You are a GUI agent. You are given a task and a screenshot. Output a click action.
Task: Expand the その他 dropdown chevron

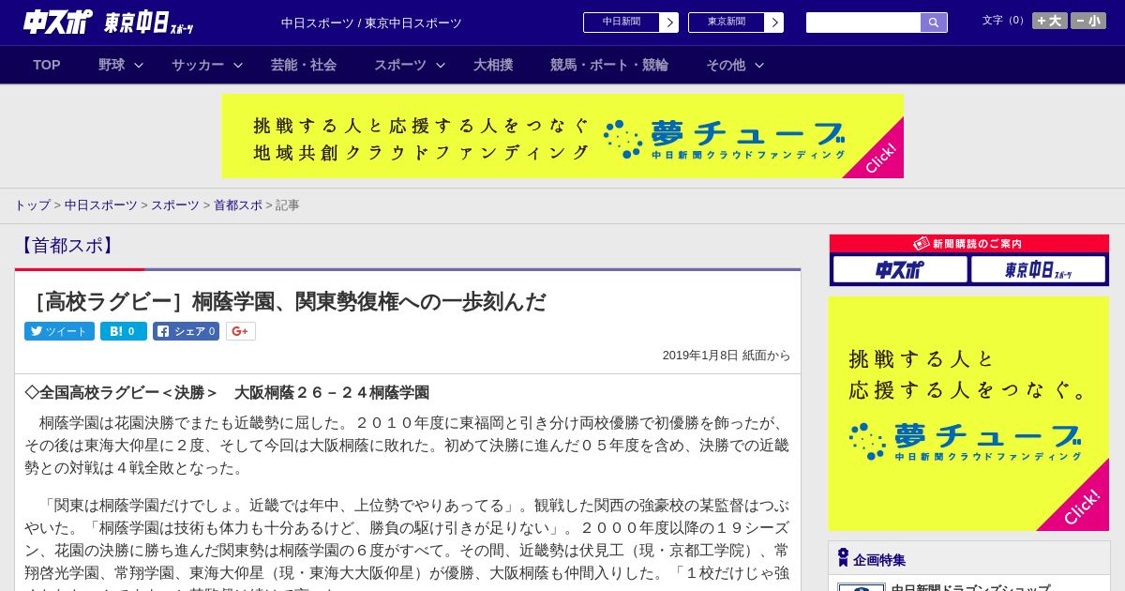point(759,65)
